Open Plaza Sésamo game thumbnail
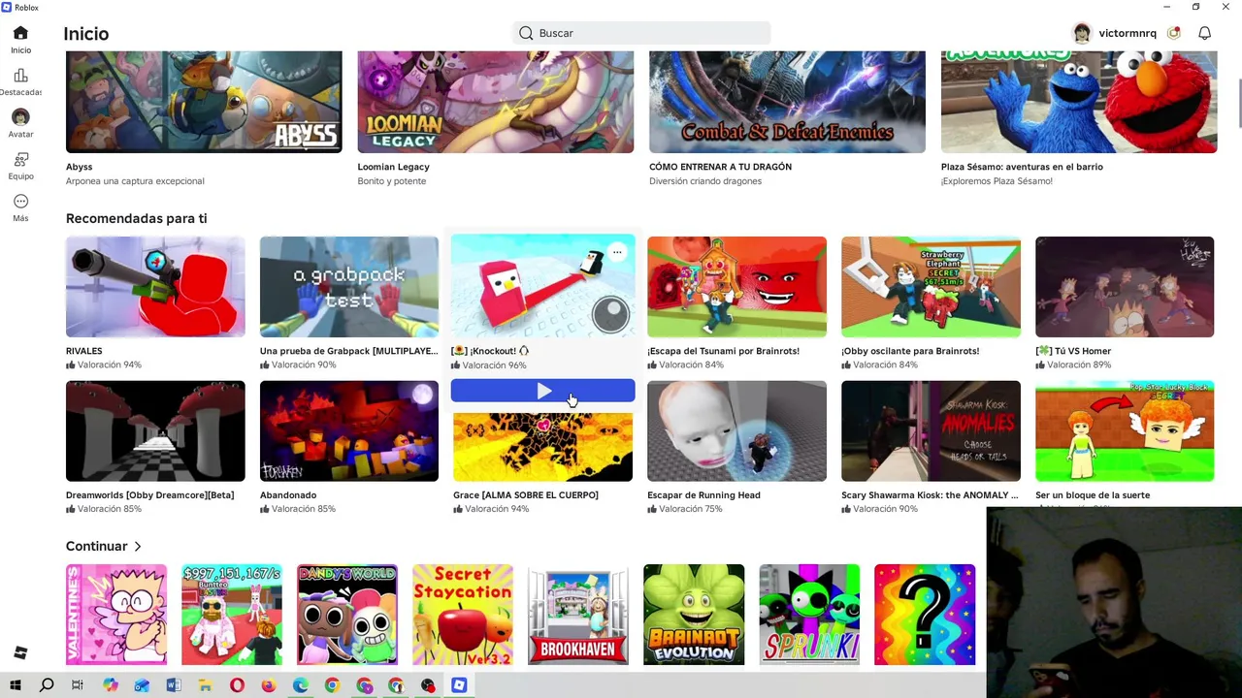Screen dimensions: 1242x698 1079,102
